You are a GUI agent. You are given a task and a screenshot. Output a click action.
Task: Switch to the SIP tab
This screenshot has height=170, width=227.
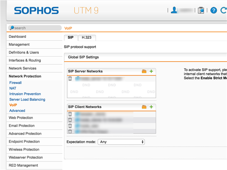pos(71,38)
